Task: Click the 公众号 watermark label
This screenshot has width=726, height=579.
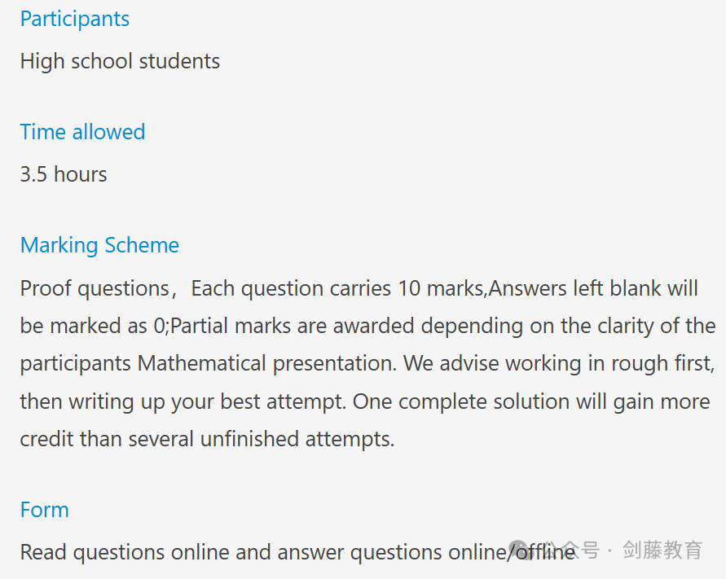Action: coord(570,550)
